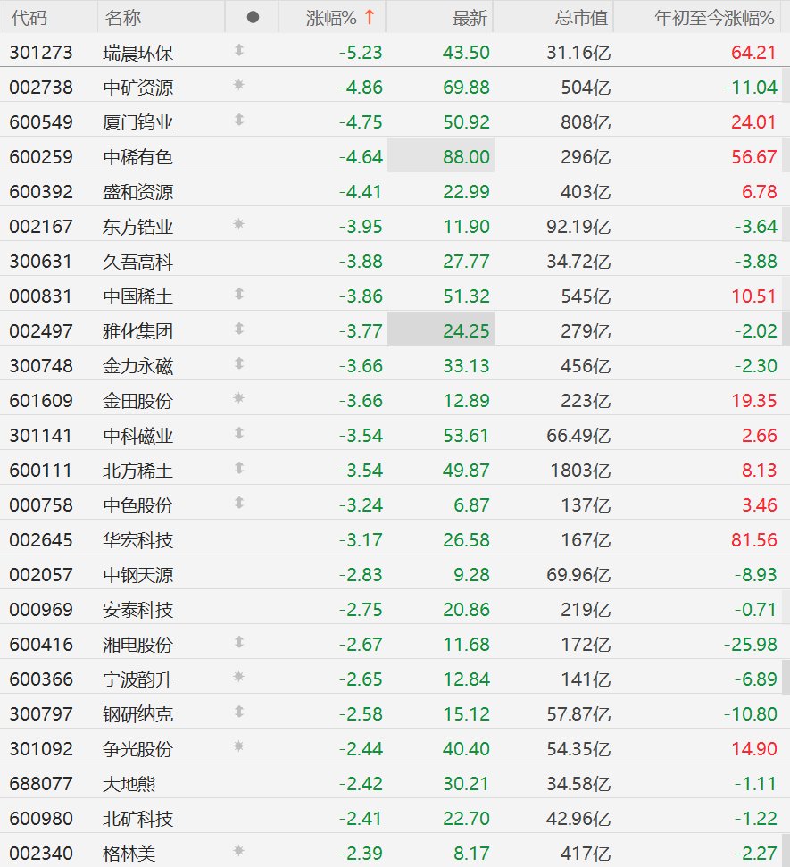The width and height of the screenshot is (790, 867).
Task: Click the double-arrow marker beside 湘电股份
Action: point(239,642)
